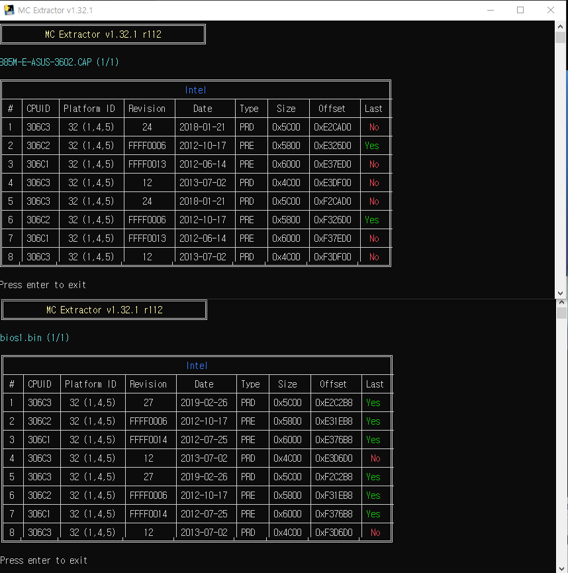Click Intel heading above the B85M table
This screenshot has width=568, height=573.
click(x=195, y=90)
